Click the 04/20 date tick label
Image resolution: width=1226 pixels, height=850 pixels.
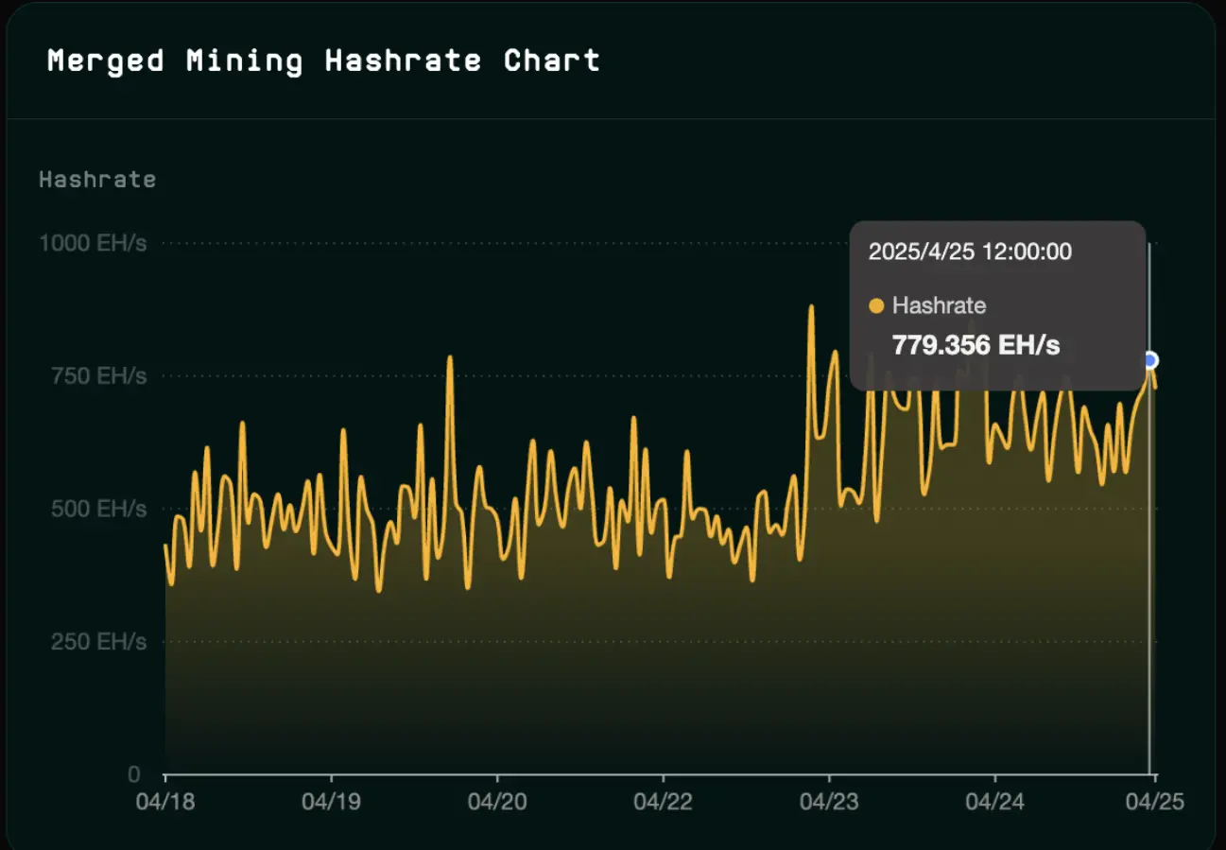tap(497, 802)
